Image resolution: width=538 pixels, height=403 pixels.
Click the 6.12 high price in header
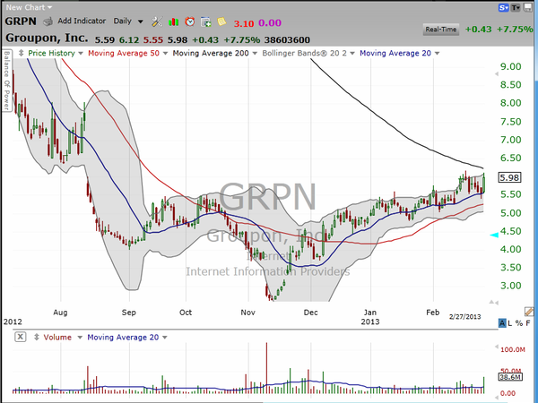click(x=129, y=40)
